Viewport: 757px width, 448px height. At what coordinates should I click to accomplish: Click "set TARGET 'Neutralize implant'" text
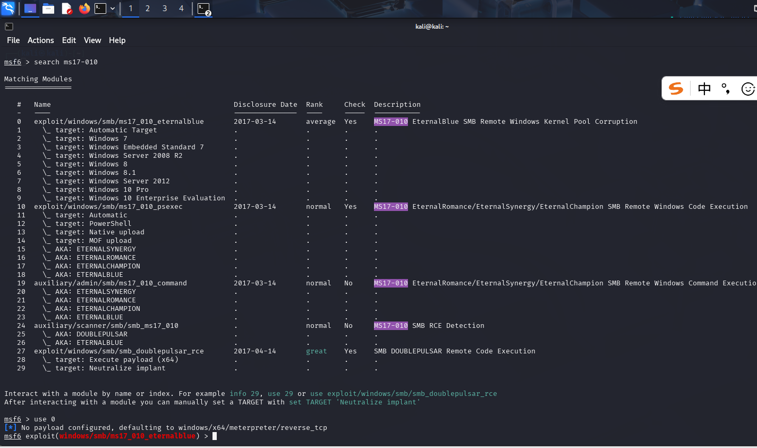(355, 402)
